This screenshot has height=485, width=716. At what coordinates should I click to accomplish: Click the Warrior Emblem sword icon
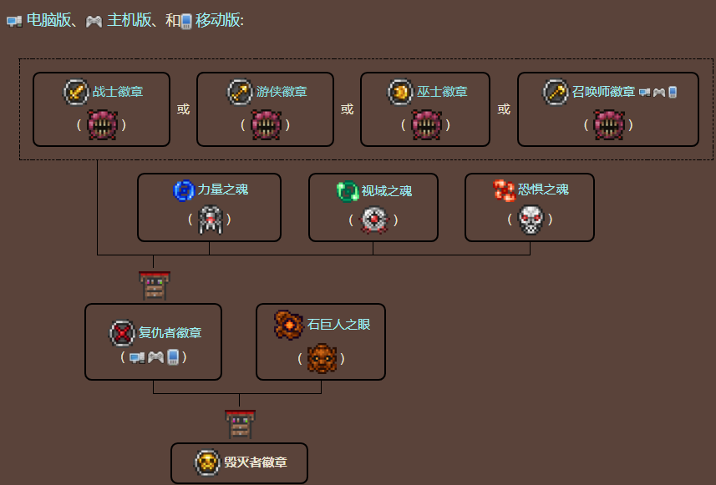(76, 92)
